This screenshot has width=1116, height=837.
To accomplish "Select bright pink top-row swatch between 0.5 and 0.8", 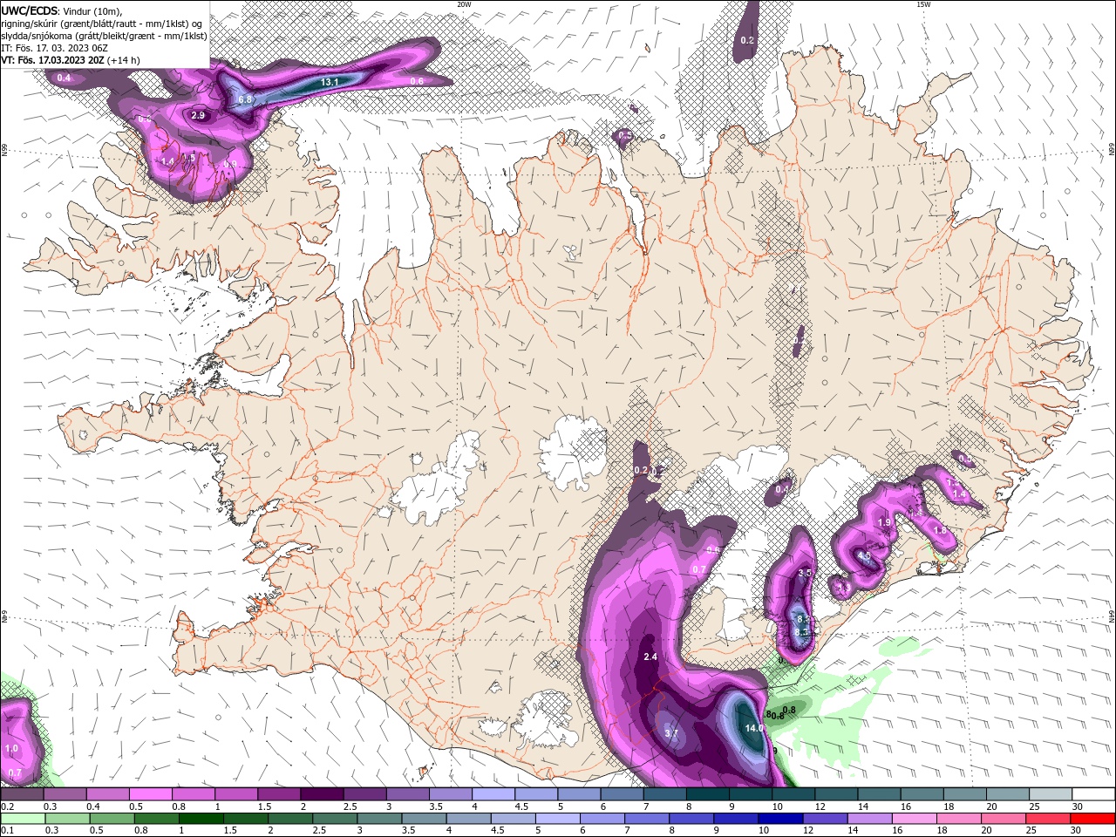I will coord(150,794).
